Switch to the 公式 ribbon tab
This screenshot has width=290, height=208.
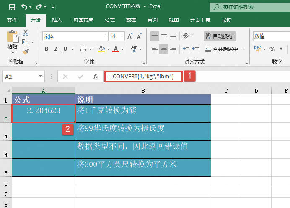point(110,20)
